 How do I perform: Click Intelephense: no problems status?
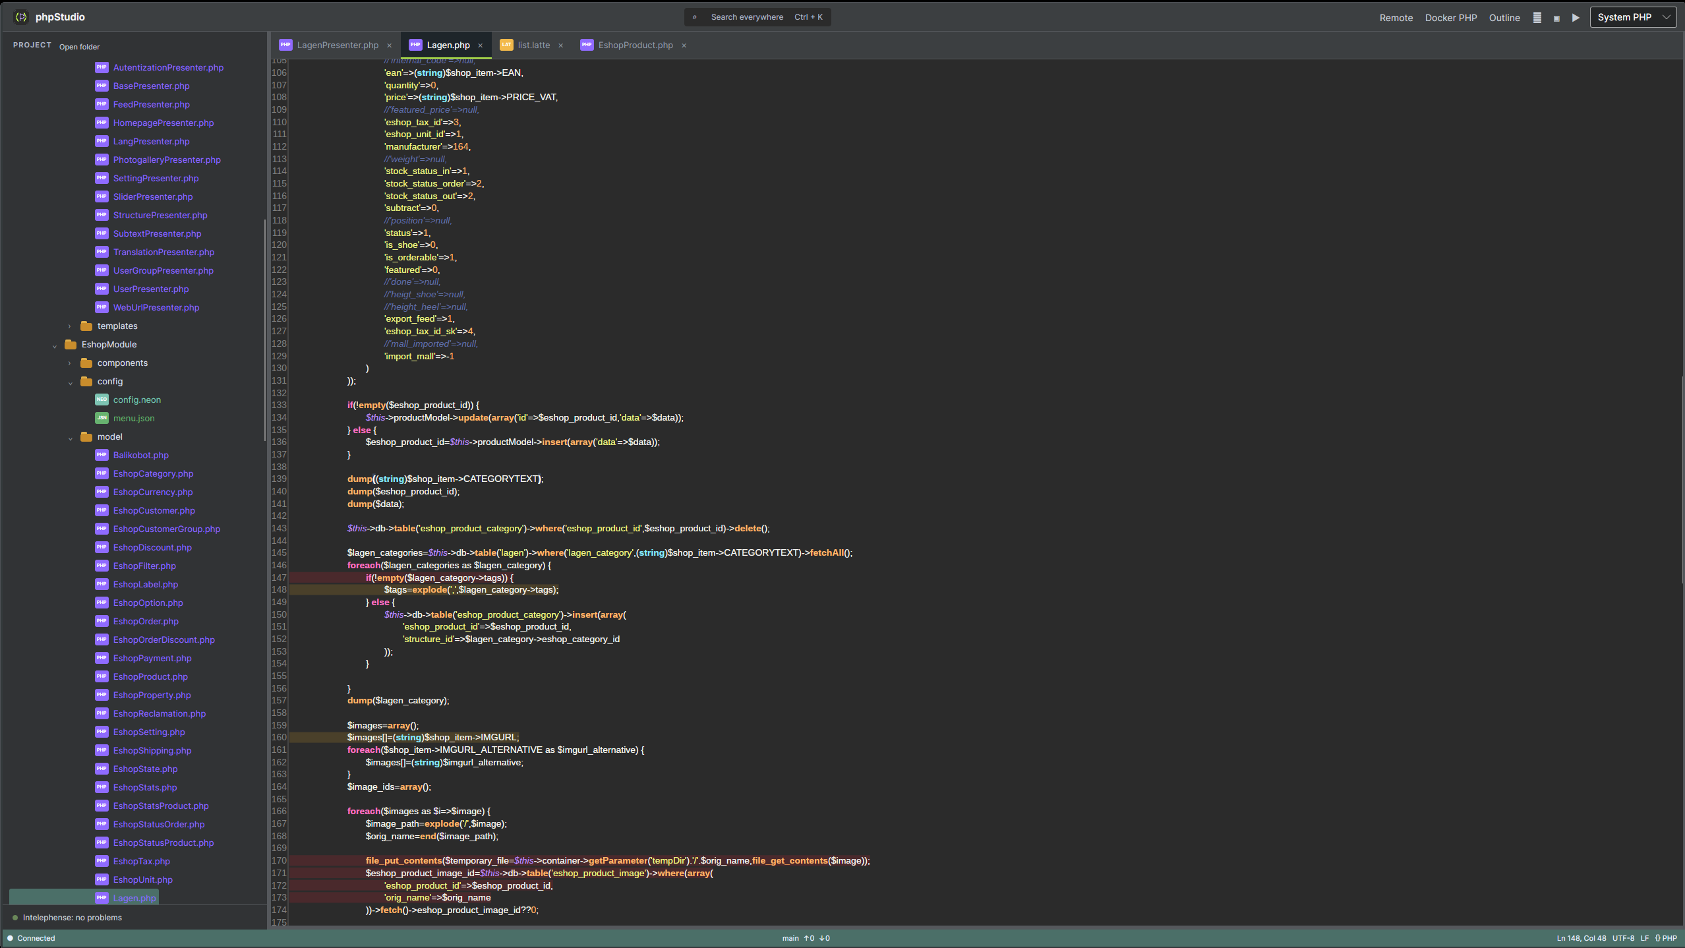72,918
